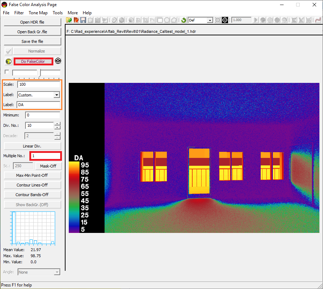Image resolution: width=323 pixels, height=289 pixels.
Task: Click the Open Back Gr.file button
Action: tap(32, 32)
